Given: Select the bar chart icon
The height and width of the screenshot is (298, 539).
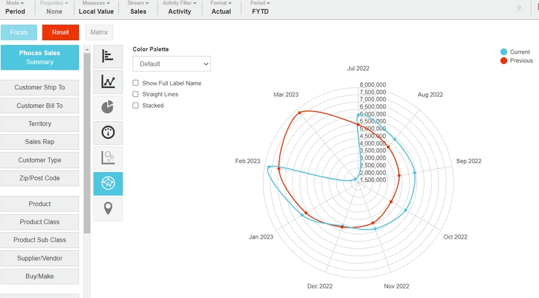Looking at the screenshot, I should tap(108, 56).
